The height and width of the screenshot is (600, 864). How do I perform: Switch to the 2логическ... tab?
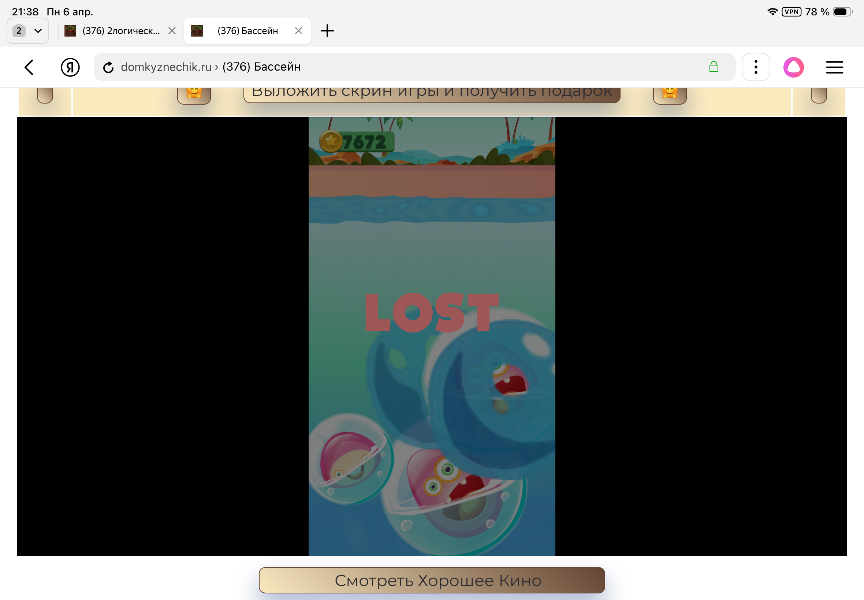point(120,31)
